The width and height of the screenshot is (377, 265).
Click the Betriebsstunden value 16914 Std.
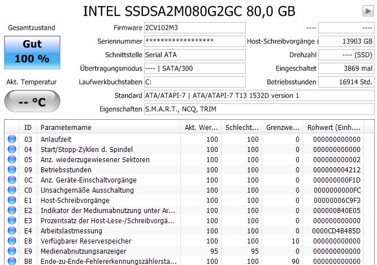coord(346,82)
